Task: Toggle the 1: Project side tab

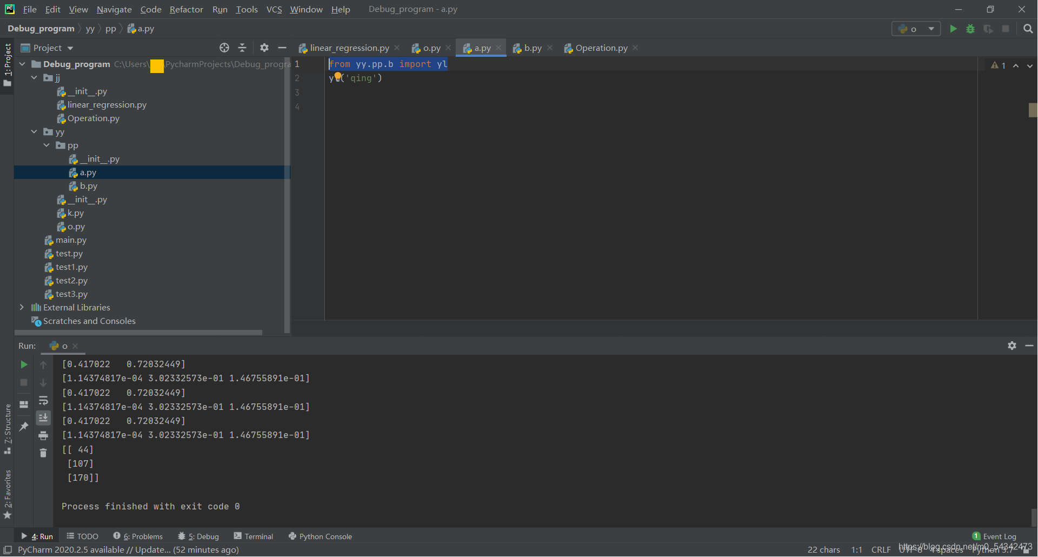Action: point(7,65)
